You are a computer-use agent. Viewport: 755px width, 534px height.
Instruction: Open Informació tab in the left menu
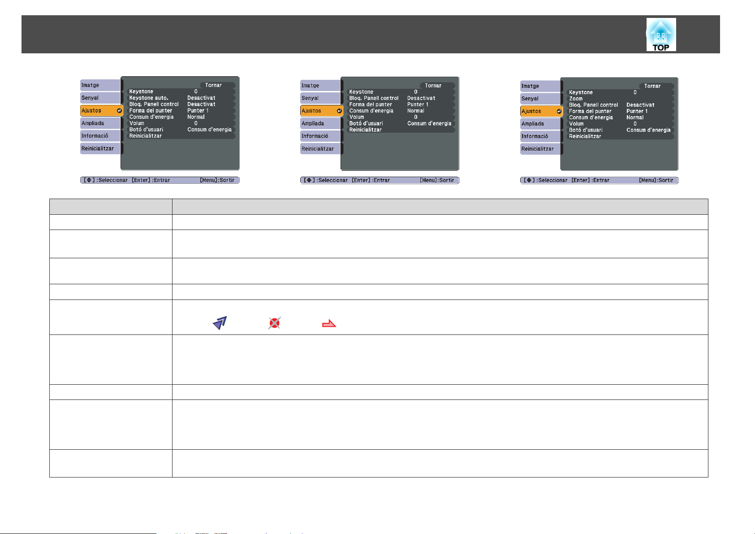100,136
